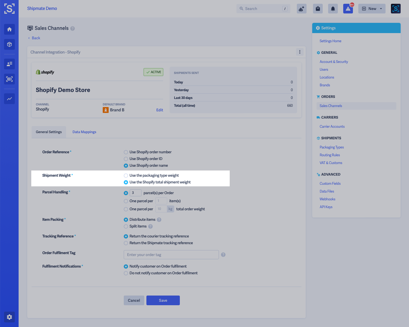Image resolution: width=409 pixels, height=327 pixels.
Task: Click Edit next to Brand B
Action: pyautogui.click(x=160, y=110)
